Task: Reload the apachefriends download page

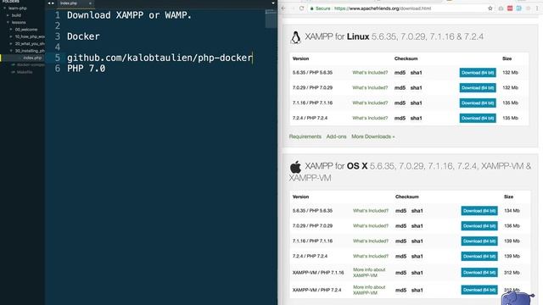Action: [302, 8]
